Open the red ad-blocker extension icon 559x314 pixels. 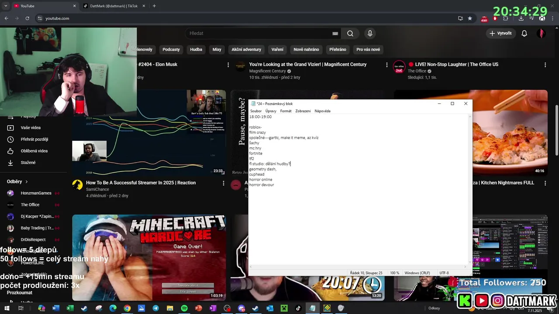point(495,18)
